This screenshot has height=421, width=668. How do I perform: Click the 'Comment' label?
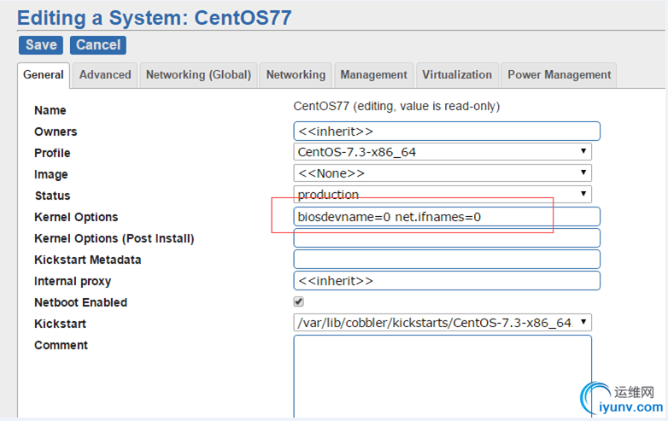click(61, 345)
